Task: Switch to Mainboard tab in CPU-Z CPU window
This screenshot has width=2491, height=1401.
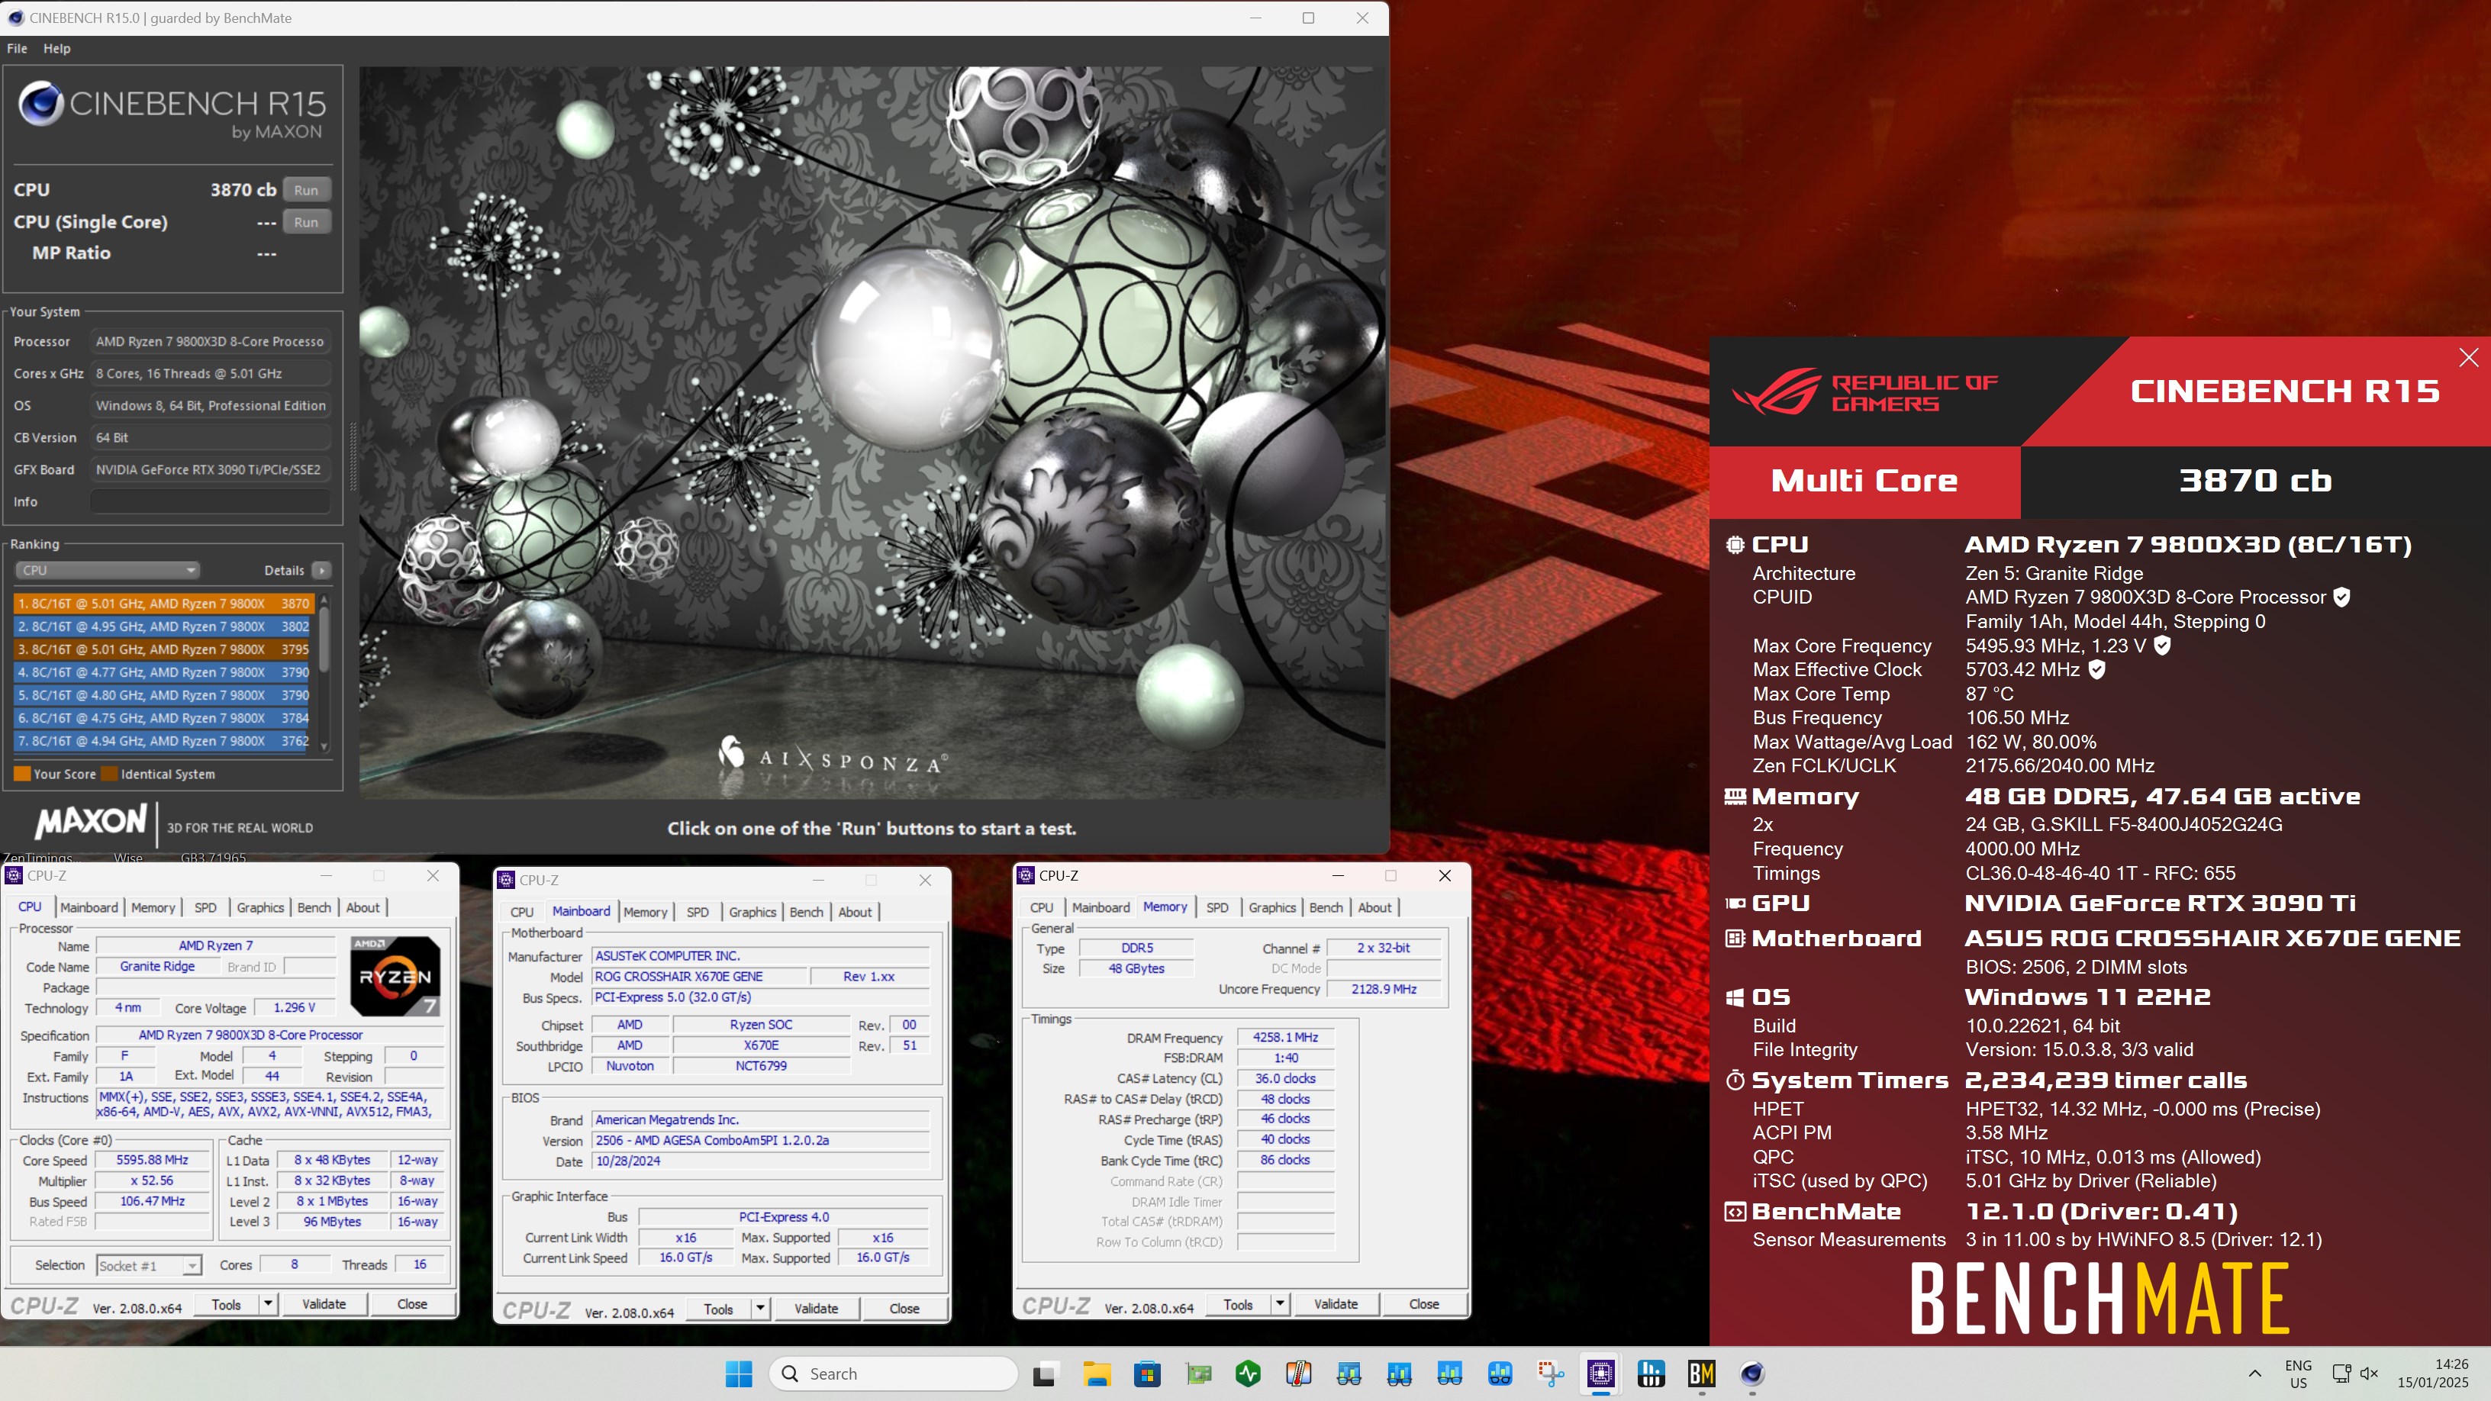Action: point(89,908)
